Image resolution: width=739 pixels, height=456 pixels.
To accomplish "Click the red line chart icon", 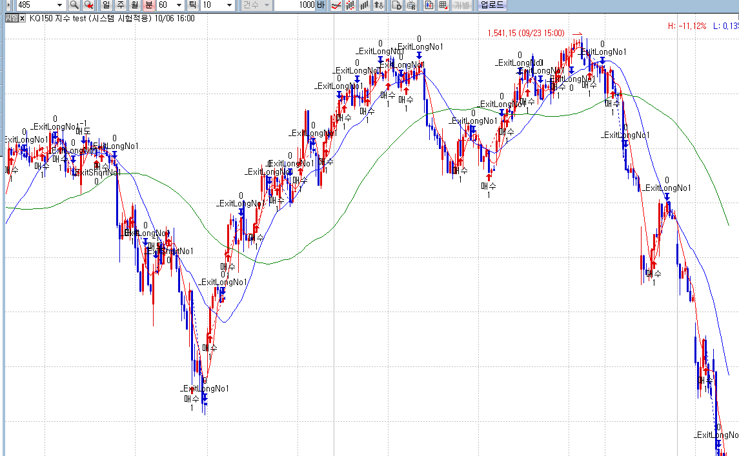I will click(x=336, y=5).
